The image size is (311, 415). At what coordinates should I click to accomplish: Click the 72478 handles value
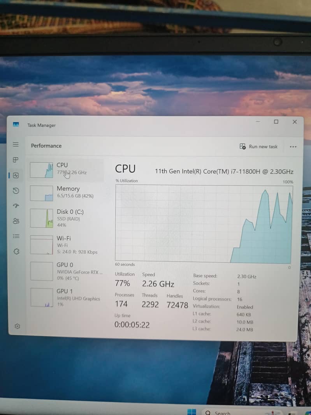[177, 305]
